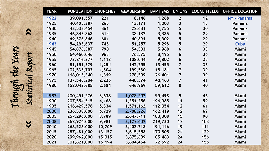Screen dimensions: 269x151
Task: Select local fields value 108
Action: (x=205, y=121)
